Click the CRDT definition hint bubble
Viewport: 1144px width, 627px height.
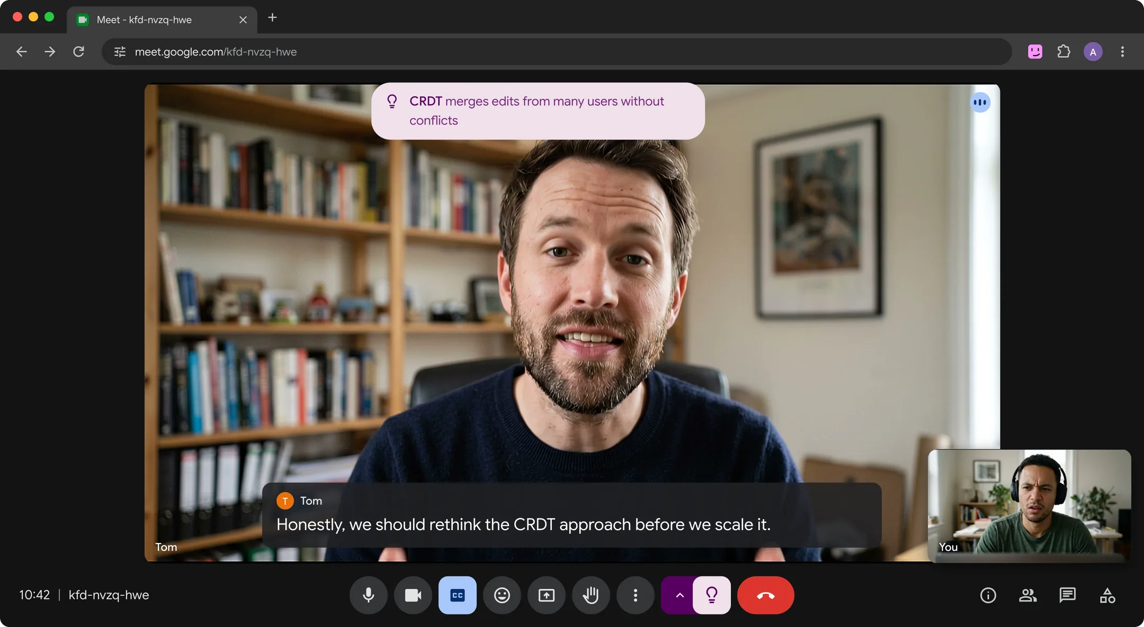tap(538, 111)
